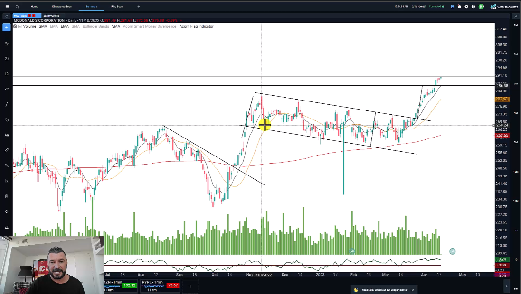
Task: Select the angle measurement tool
Action: [7, 181]
